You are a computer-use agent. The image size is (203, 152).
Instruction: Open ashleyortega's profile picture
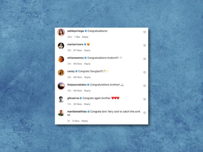(61, 32)
